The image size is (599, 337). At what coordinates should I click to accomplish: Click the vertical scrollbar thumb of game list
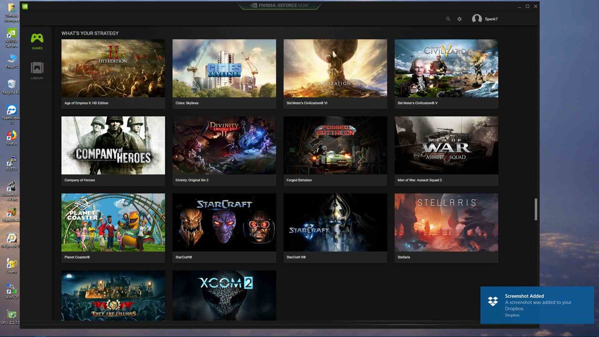tap(536, 209)
